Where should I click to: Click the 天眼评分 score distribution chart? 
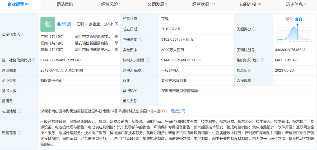click(x=295, y=33)
